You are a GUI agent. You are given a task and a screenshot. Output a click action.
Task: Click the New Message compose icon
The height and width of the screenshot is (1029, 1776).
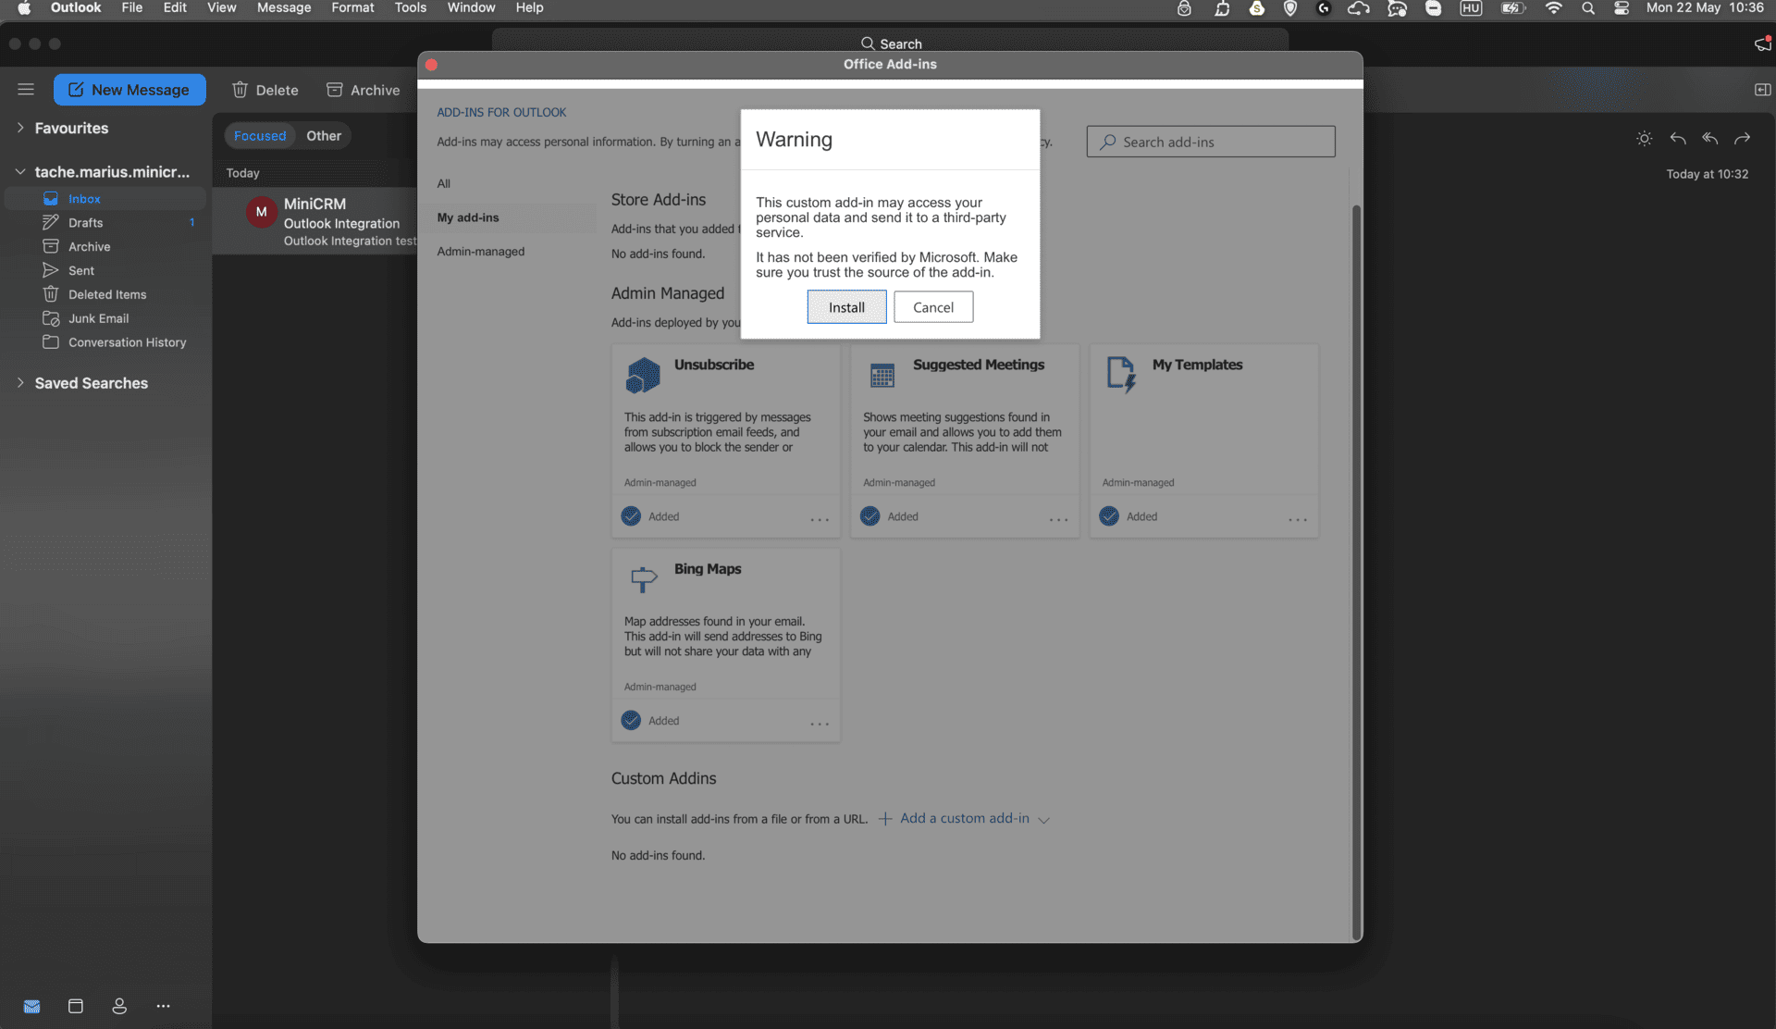[x=76, y=90]
